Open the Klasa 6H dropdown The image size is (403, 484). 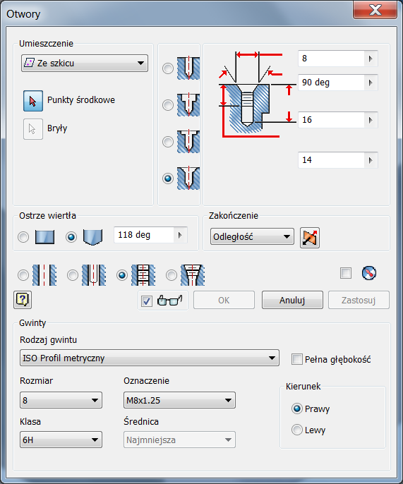point(61,440)
